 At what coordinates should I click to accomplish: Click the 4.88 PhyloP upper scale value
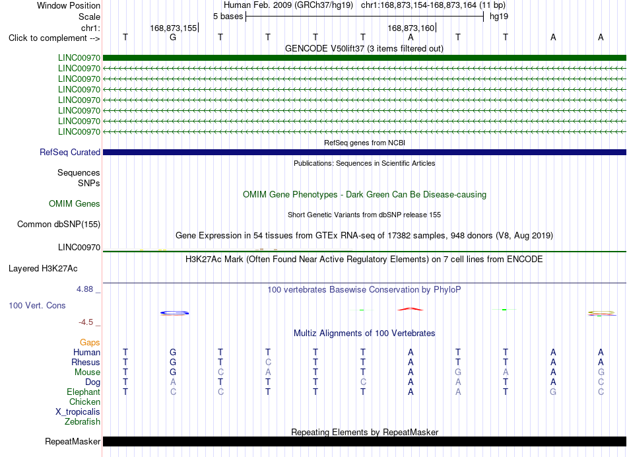84,289
